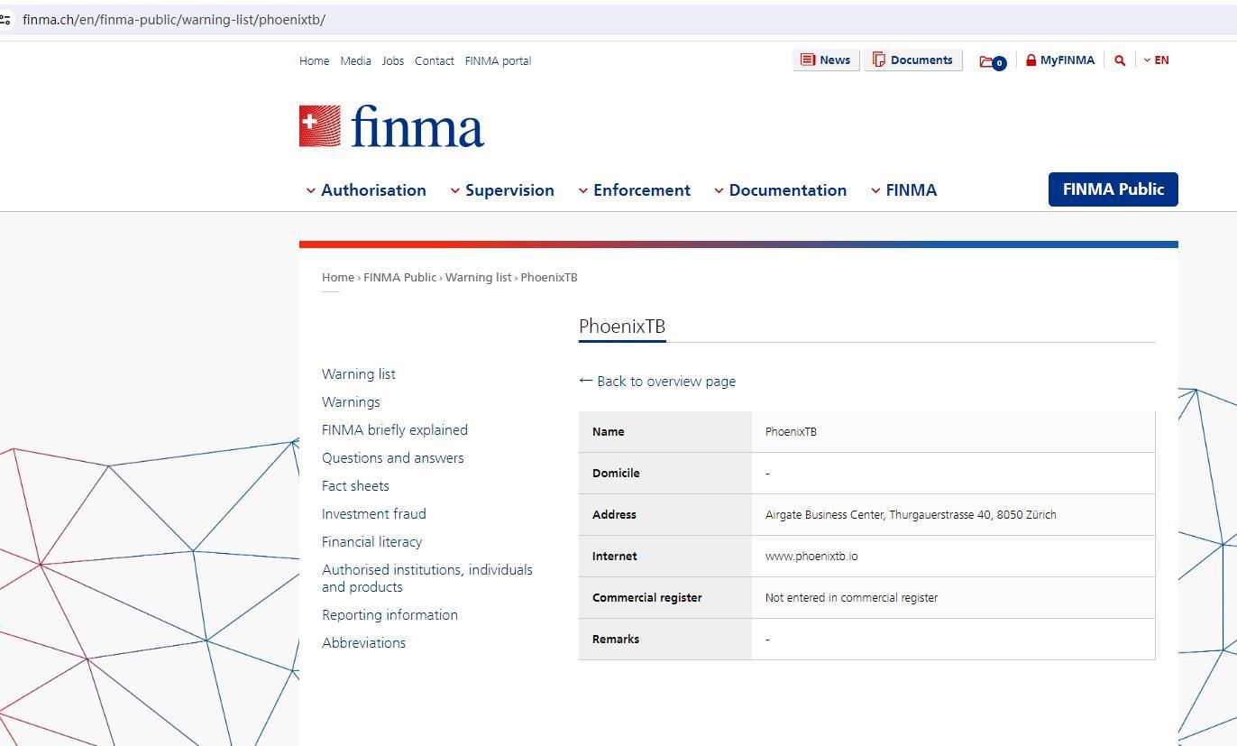The width and height of the screenshot is (1237, 746).
Task: Click the finma logo
Action: [x=391, y=126]
